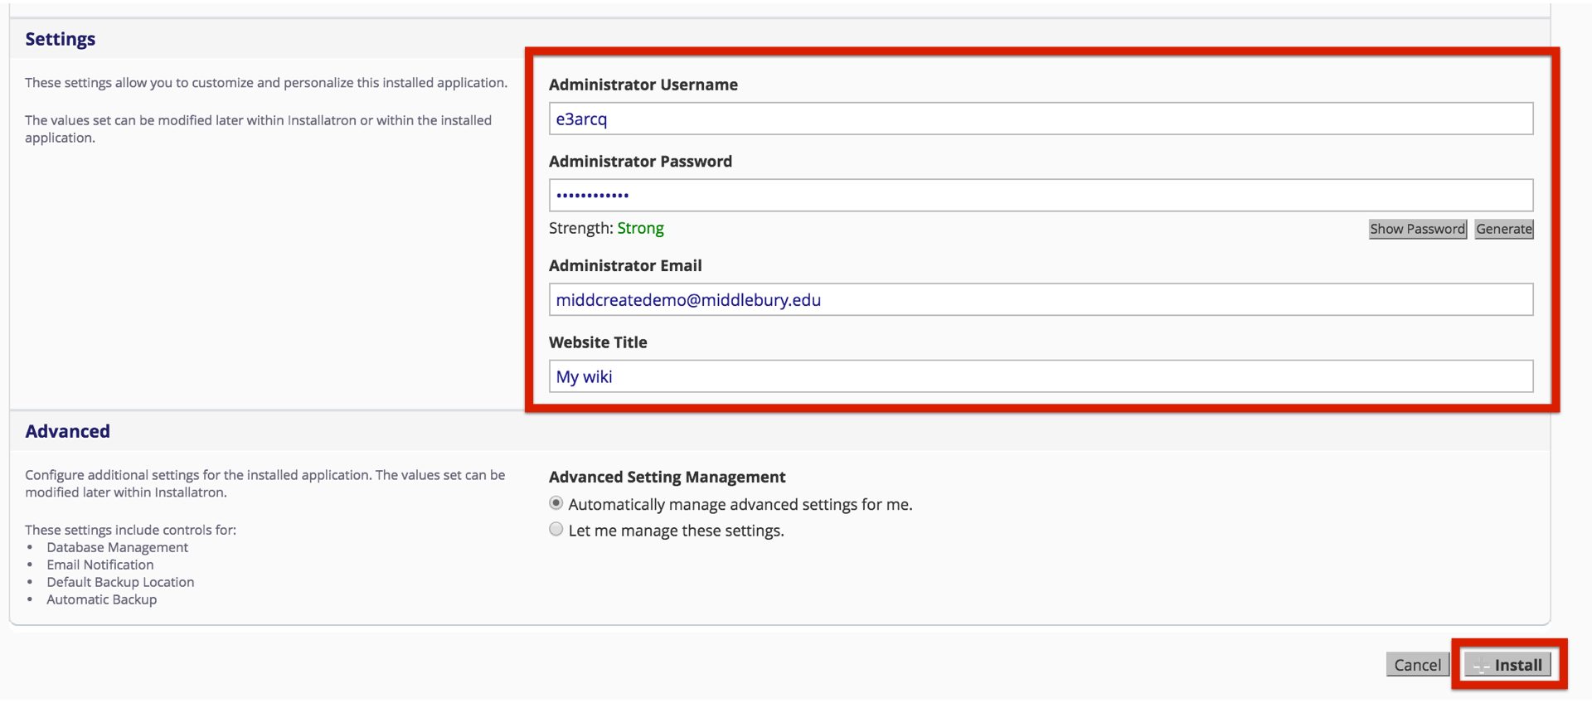Click the Settings section heading

[x=60, y=39]
